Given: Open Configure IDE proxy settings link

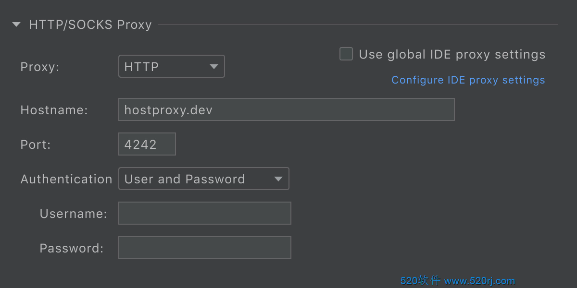Looking at the screenshot, I should click(468, 80).
